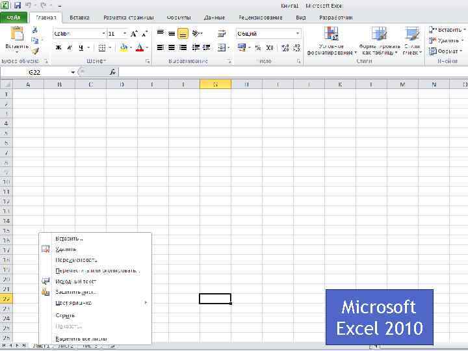Screen dimensions: 468x351
Task: Open the font name Calibri dropdown
Action: coord(103,33)
